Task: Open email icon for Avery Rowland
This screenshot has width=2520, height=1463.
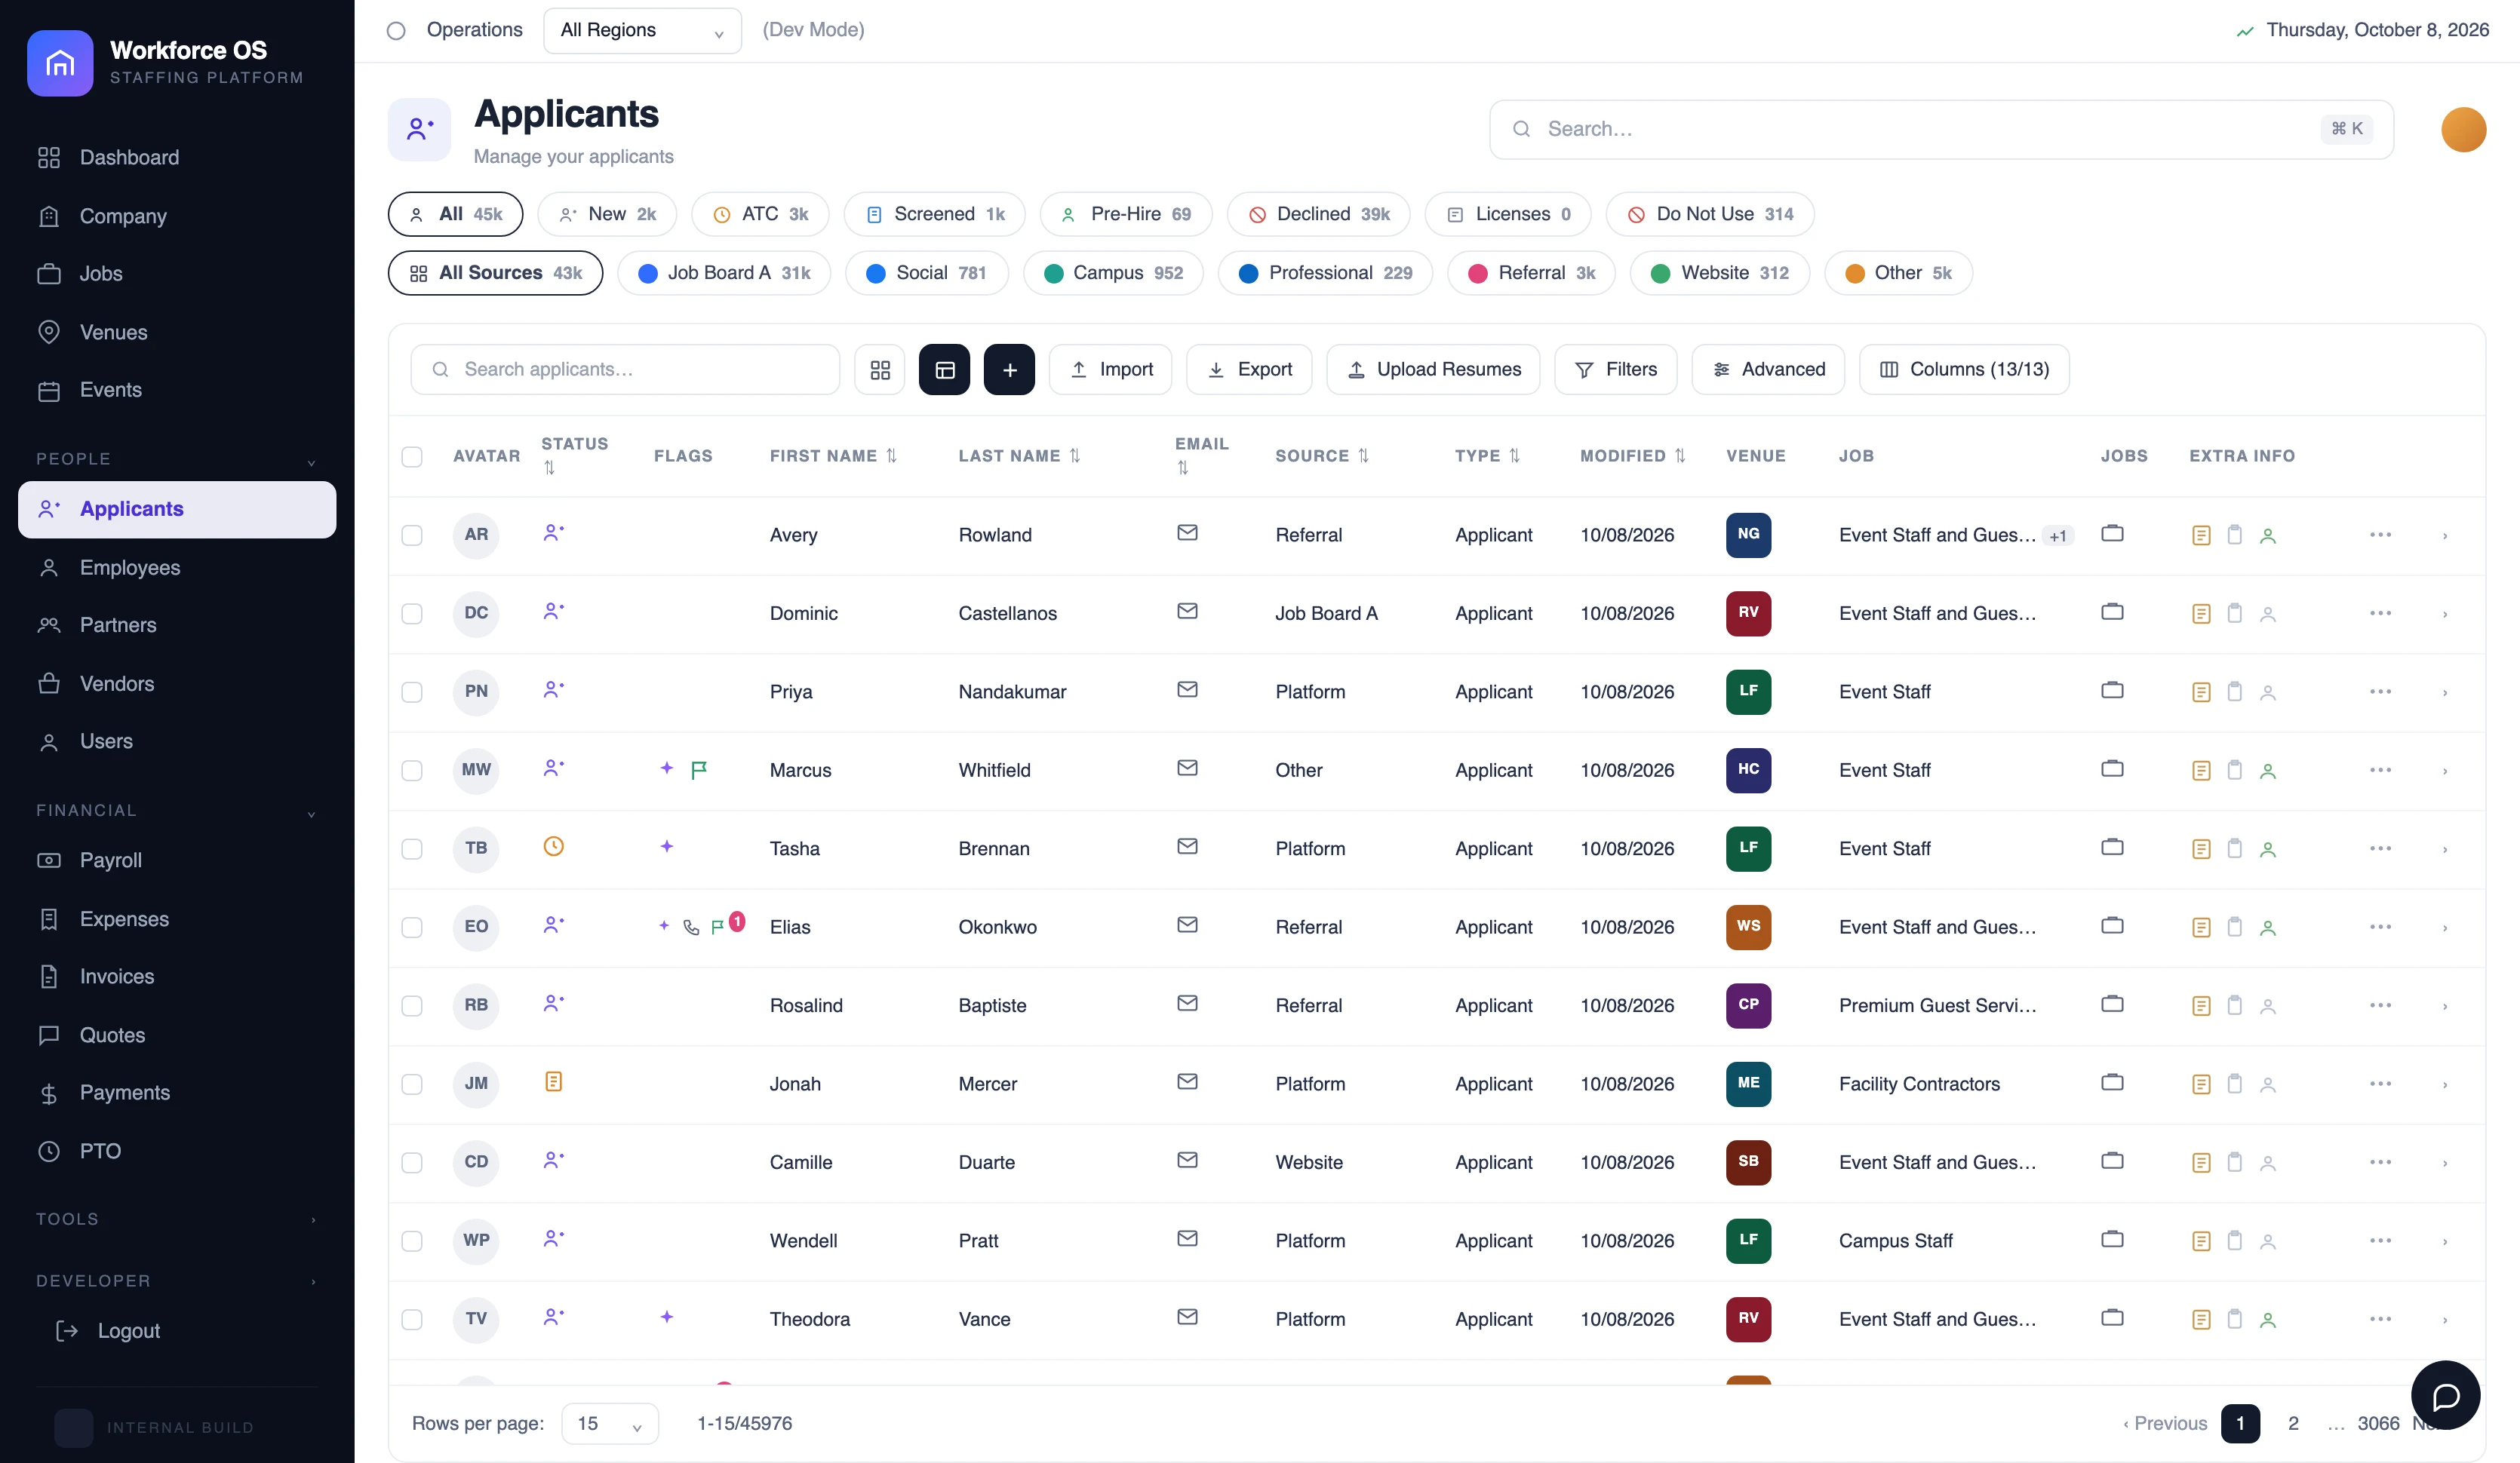Action: [1187, 532]
